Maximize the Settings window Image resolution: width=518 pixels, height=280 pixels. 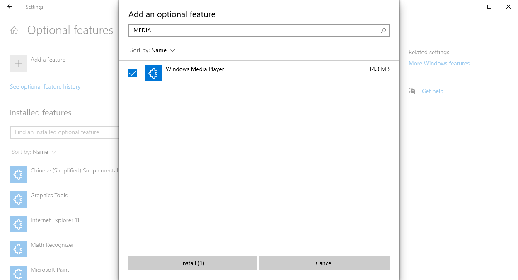click(489, 7)
